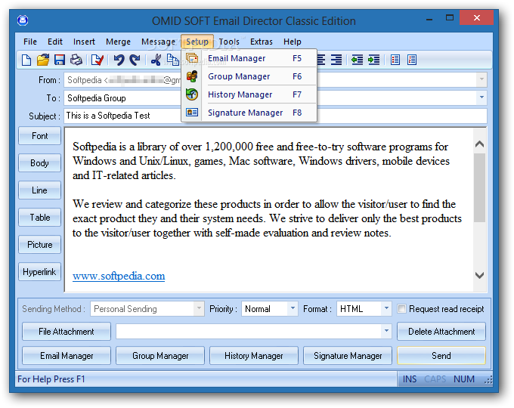Click the Open folder toolbar icon
Image resolution: width=514 pixels, height=408 pixels.
click(43, 60)
